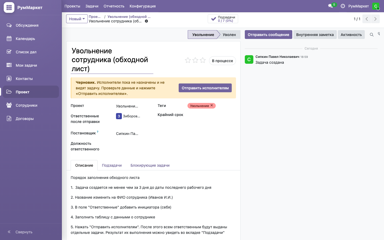Toggle the В процессе task state
The width and height of the screenshot is (384, 240).
click(x=222, y=61)
